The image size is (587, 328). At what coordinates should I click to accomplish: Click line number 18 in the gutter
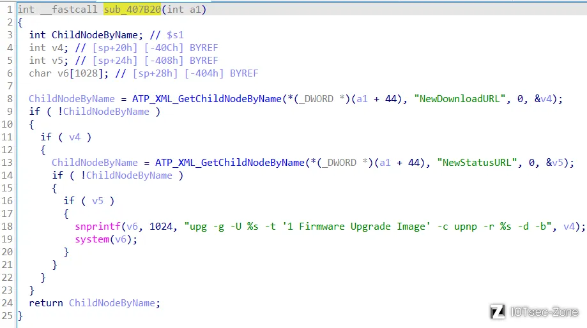click(x=7, y=227)
